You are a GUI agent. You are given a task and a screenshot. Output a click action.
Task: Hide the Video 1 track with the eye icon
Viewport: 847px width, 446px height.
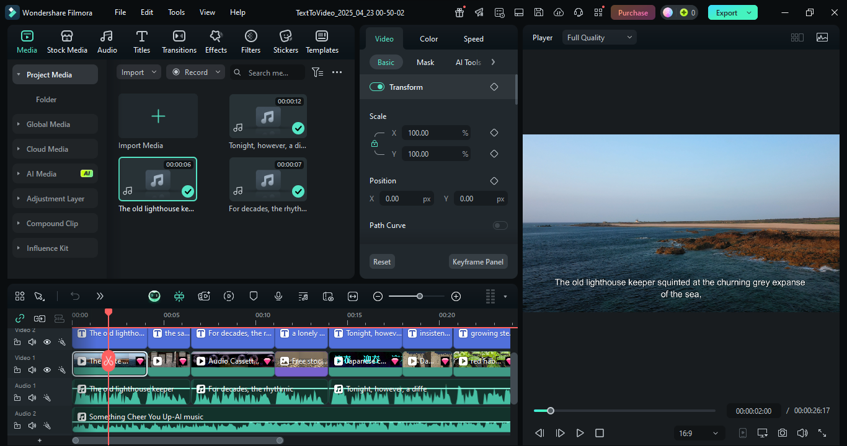(47, 369)
